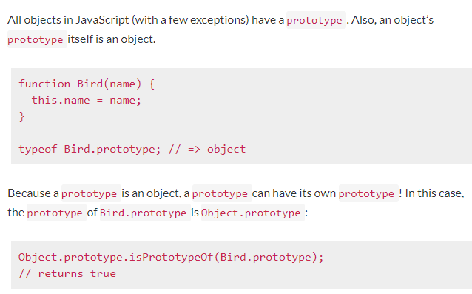Click prototype code word after 'the'
Viewport: 472px width, 294px height.
coord(55,213)
